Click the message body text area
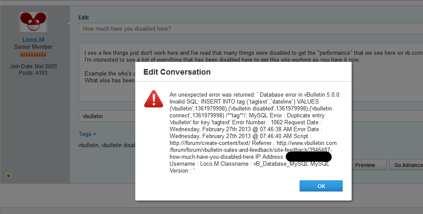This screenshot has height=214, width=423. click(251, 72)
